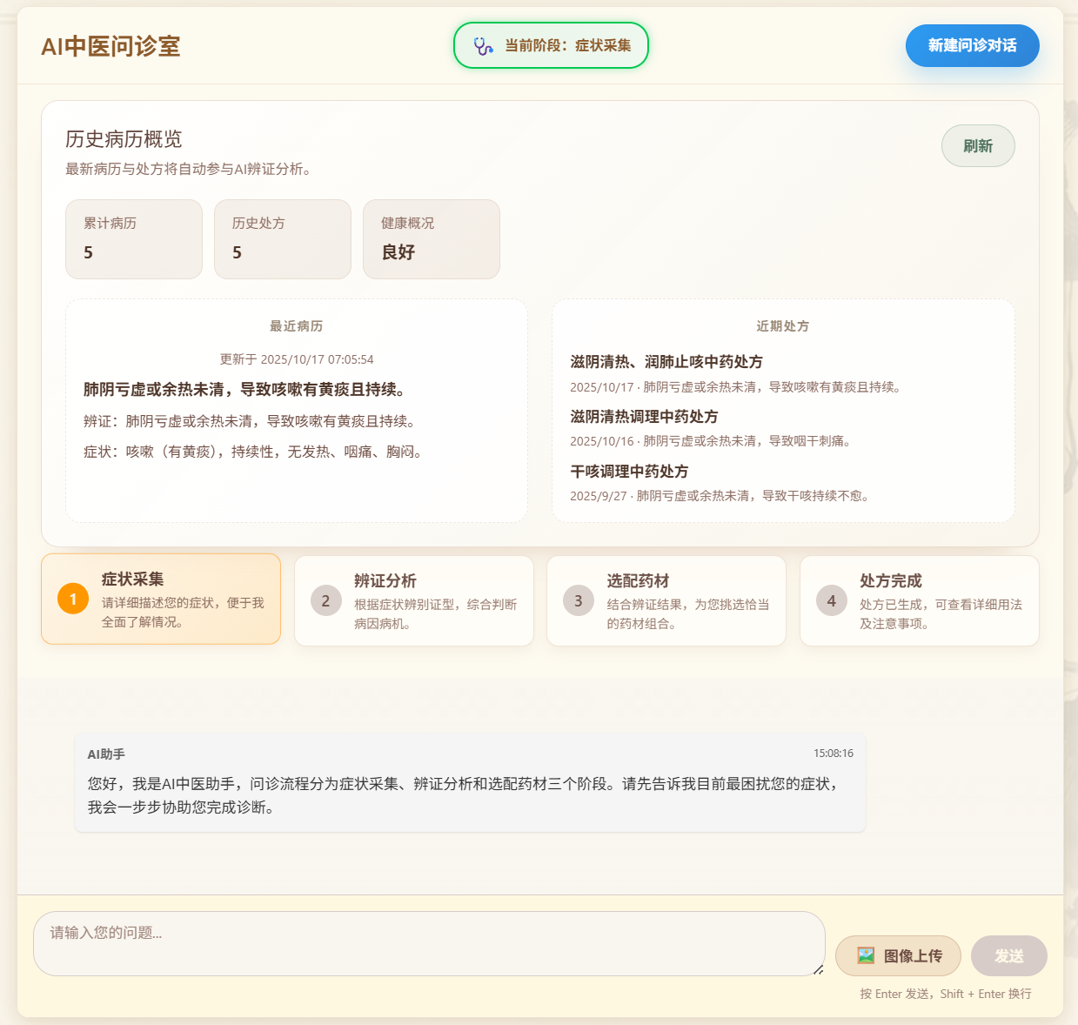Viewport: 1078px width, 1025px height.
Task: Open the latest record titled 肺阴亏虚或余热未清
Action: point(244,390)
